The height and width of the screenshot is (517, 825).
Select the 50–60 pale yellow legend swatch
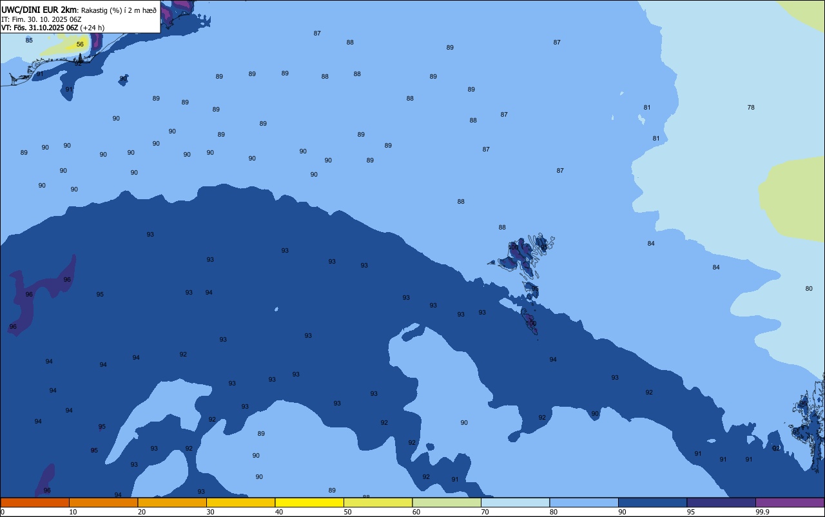tap(378, 502)
